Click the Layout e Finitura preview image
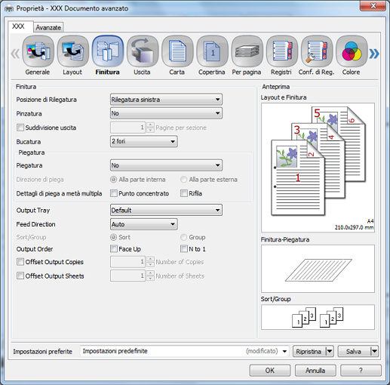Viewport: 390px width, 385px height. click(318, 168)
